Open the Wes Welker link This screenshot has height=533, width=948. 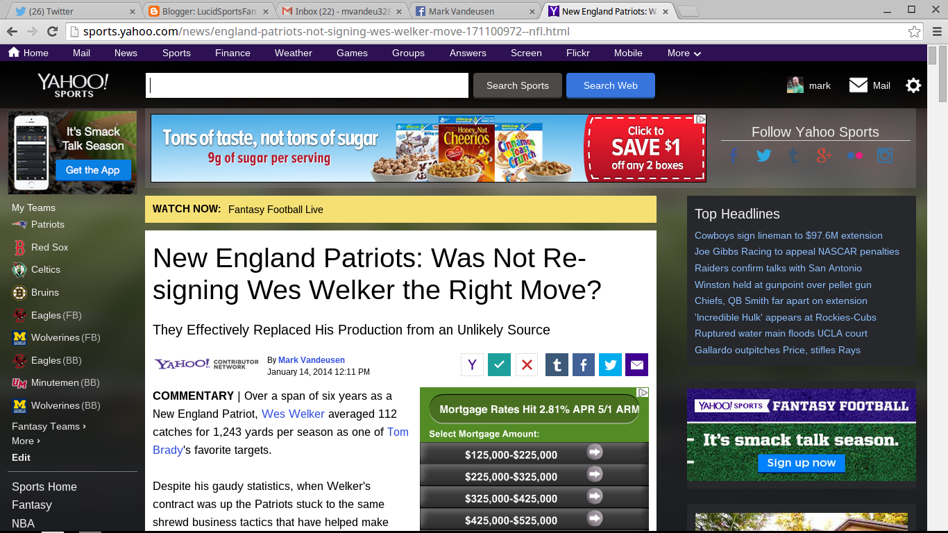tap(293, 414)
